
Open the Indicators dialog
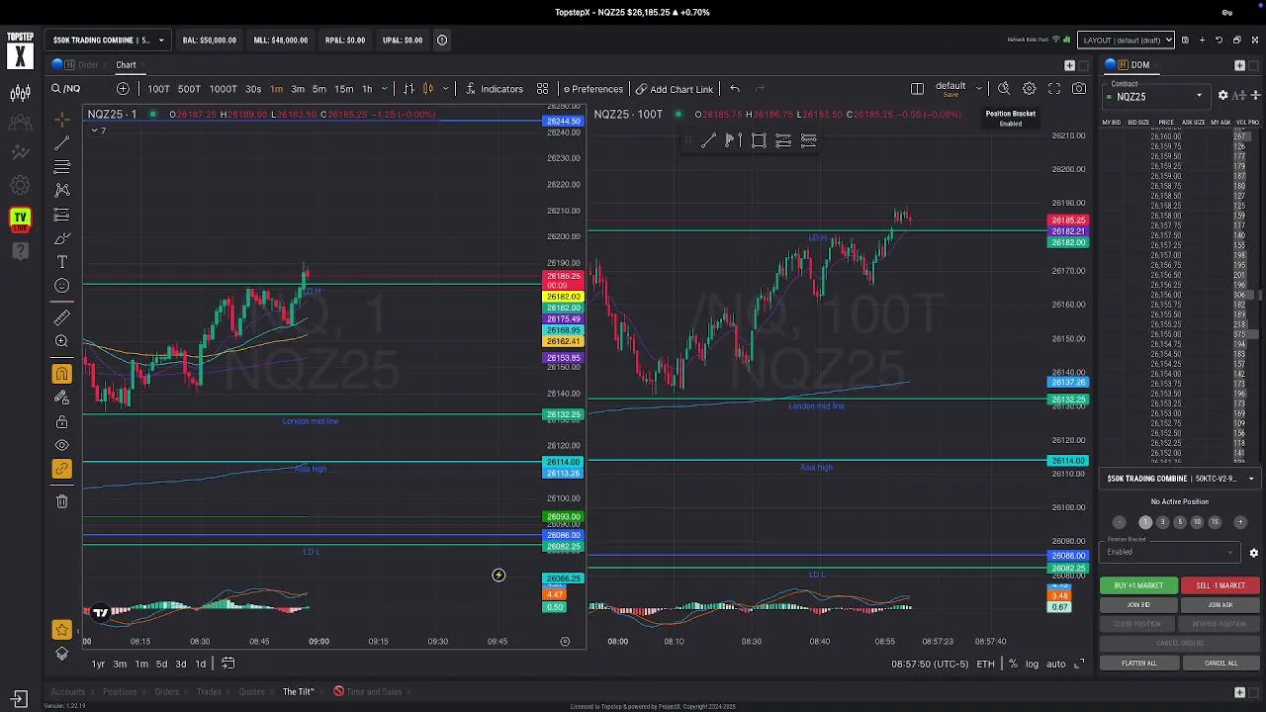click(494, 89)
